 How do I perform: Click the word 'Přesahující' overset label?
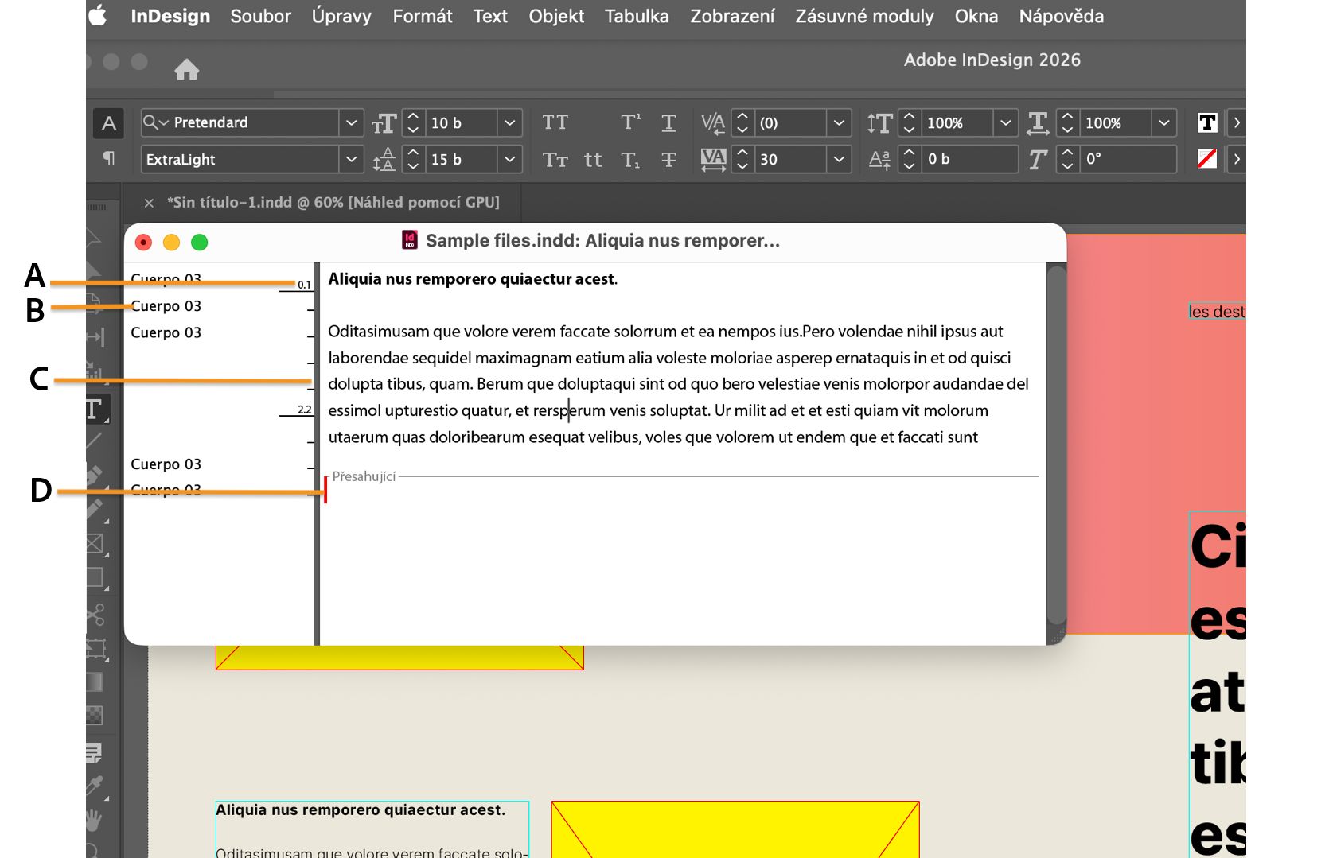pyautogui.click(x=364, y=476)
